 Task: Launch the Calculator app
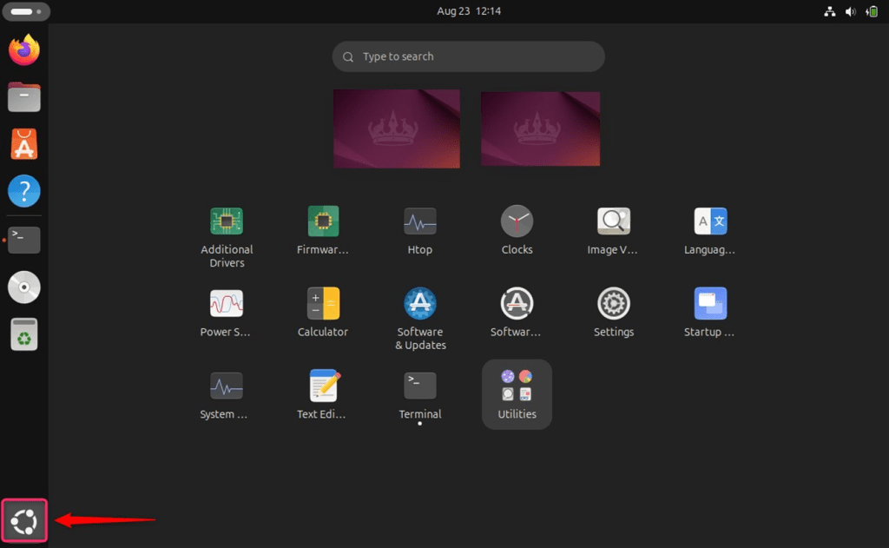323,304
